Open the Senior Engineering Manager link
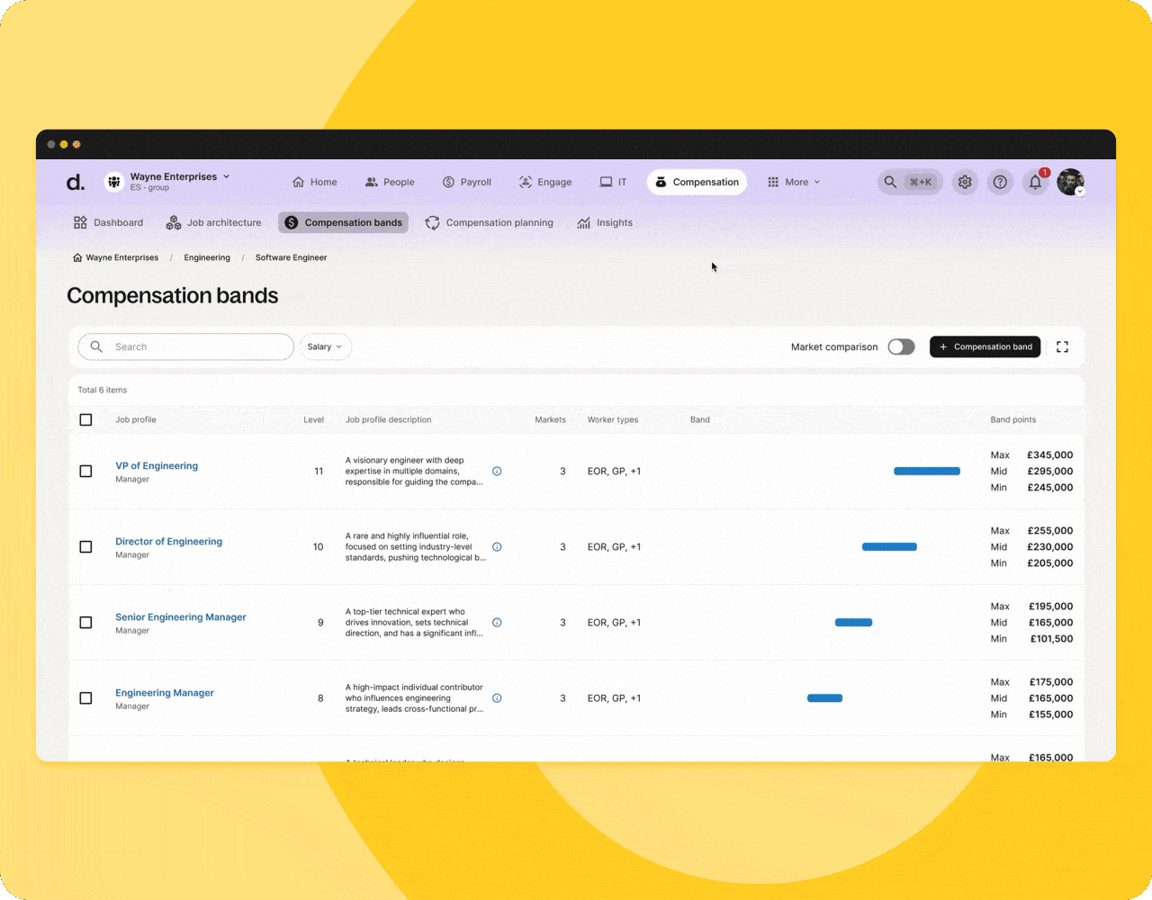 [x=180, y=616]
